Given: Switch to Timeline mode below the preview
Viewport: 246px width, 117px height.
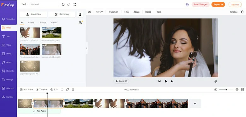Looking at the screenshot, I should coord(42,90).
